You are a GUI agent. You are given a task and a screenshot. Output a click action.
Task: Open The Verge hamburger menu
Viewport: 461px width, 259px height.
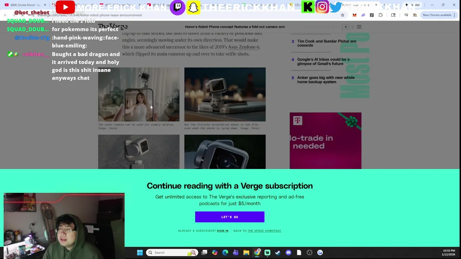tap(359, 27)
